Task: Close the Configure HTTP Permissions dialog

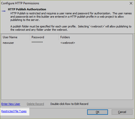Action: [131, 3]
